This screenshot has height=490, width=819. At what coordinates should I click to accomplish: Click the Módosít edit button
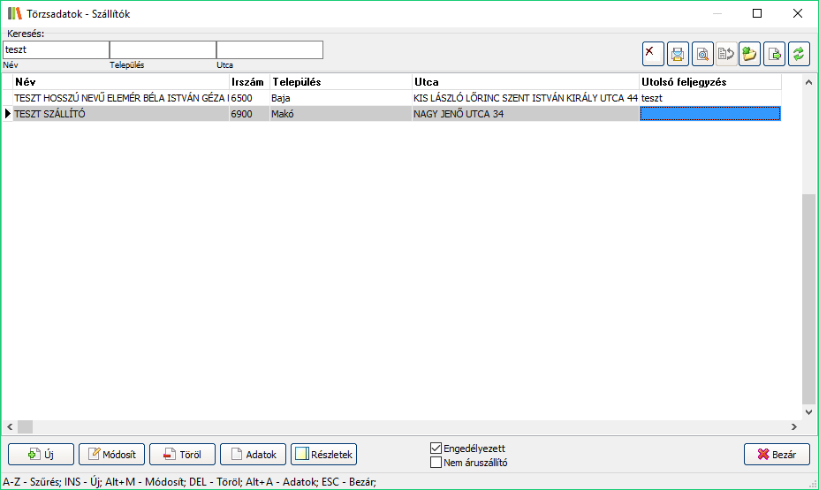(111, 455)
